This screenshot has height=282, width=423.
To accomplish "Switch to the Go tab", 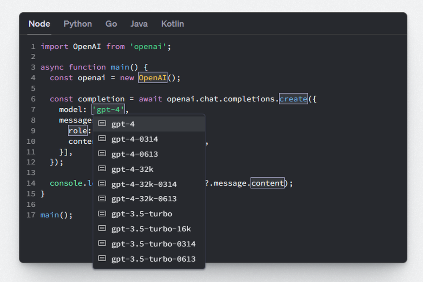I will click(x=111, y=24).
